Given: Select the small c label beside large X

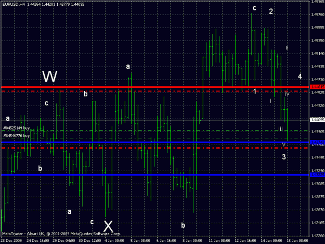Looking at the screenshot, I should coord(92,222).
